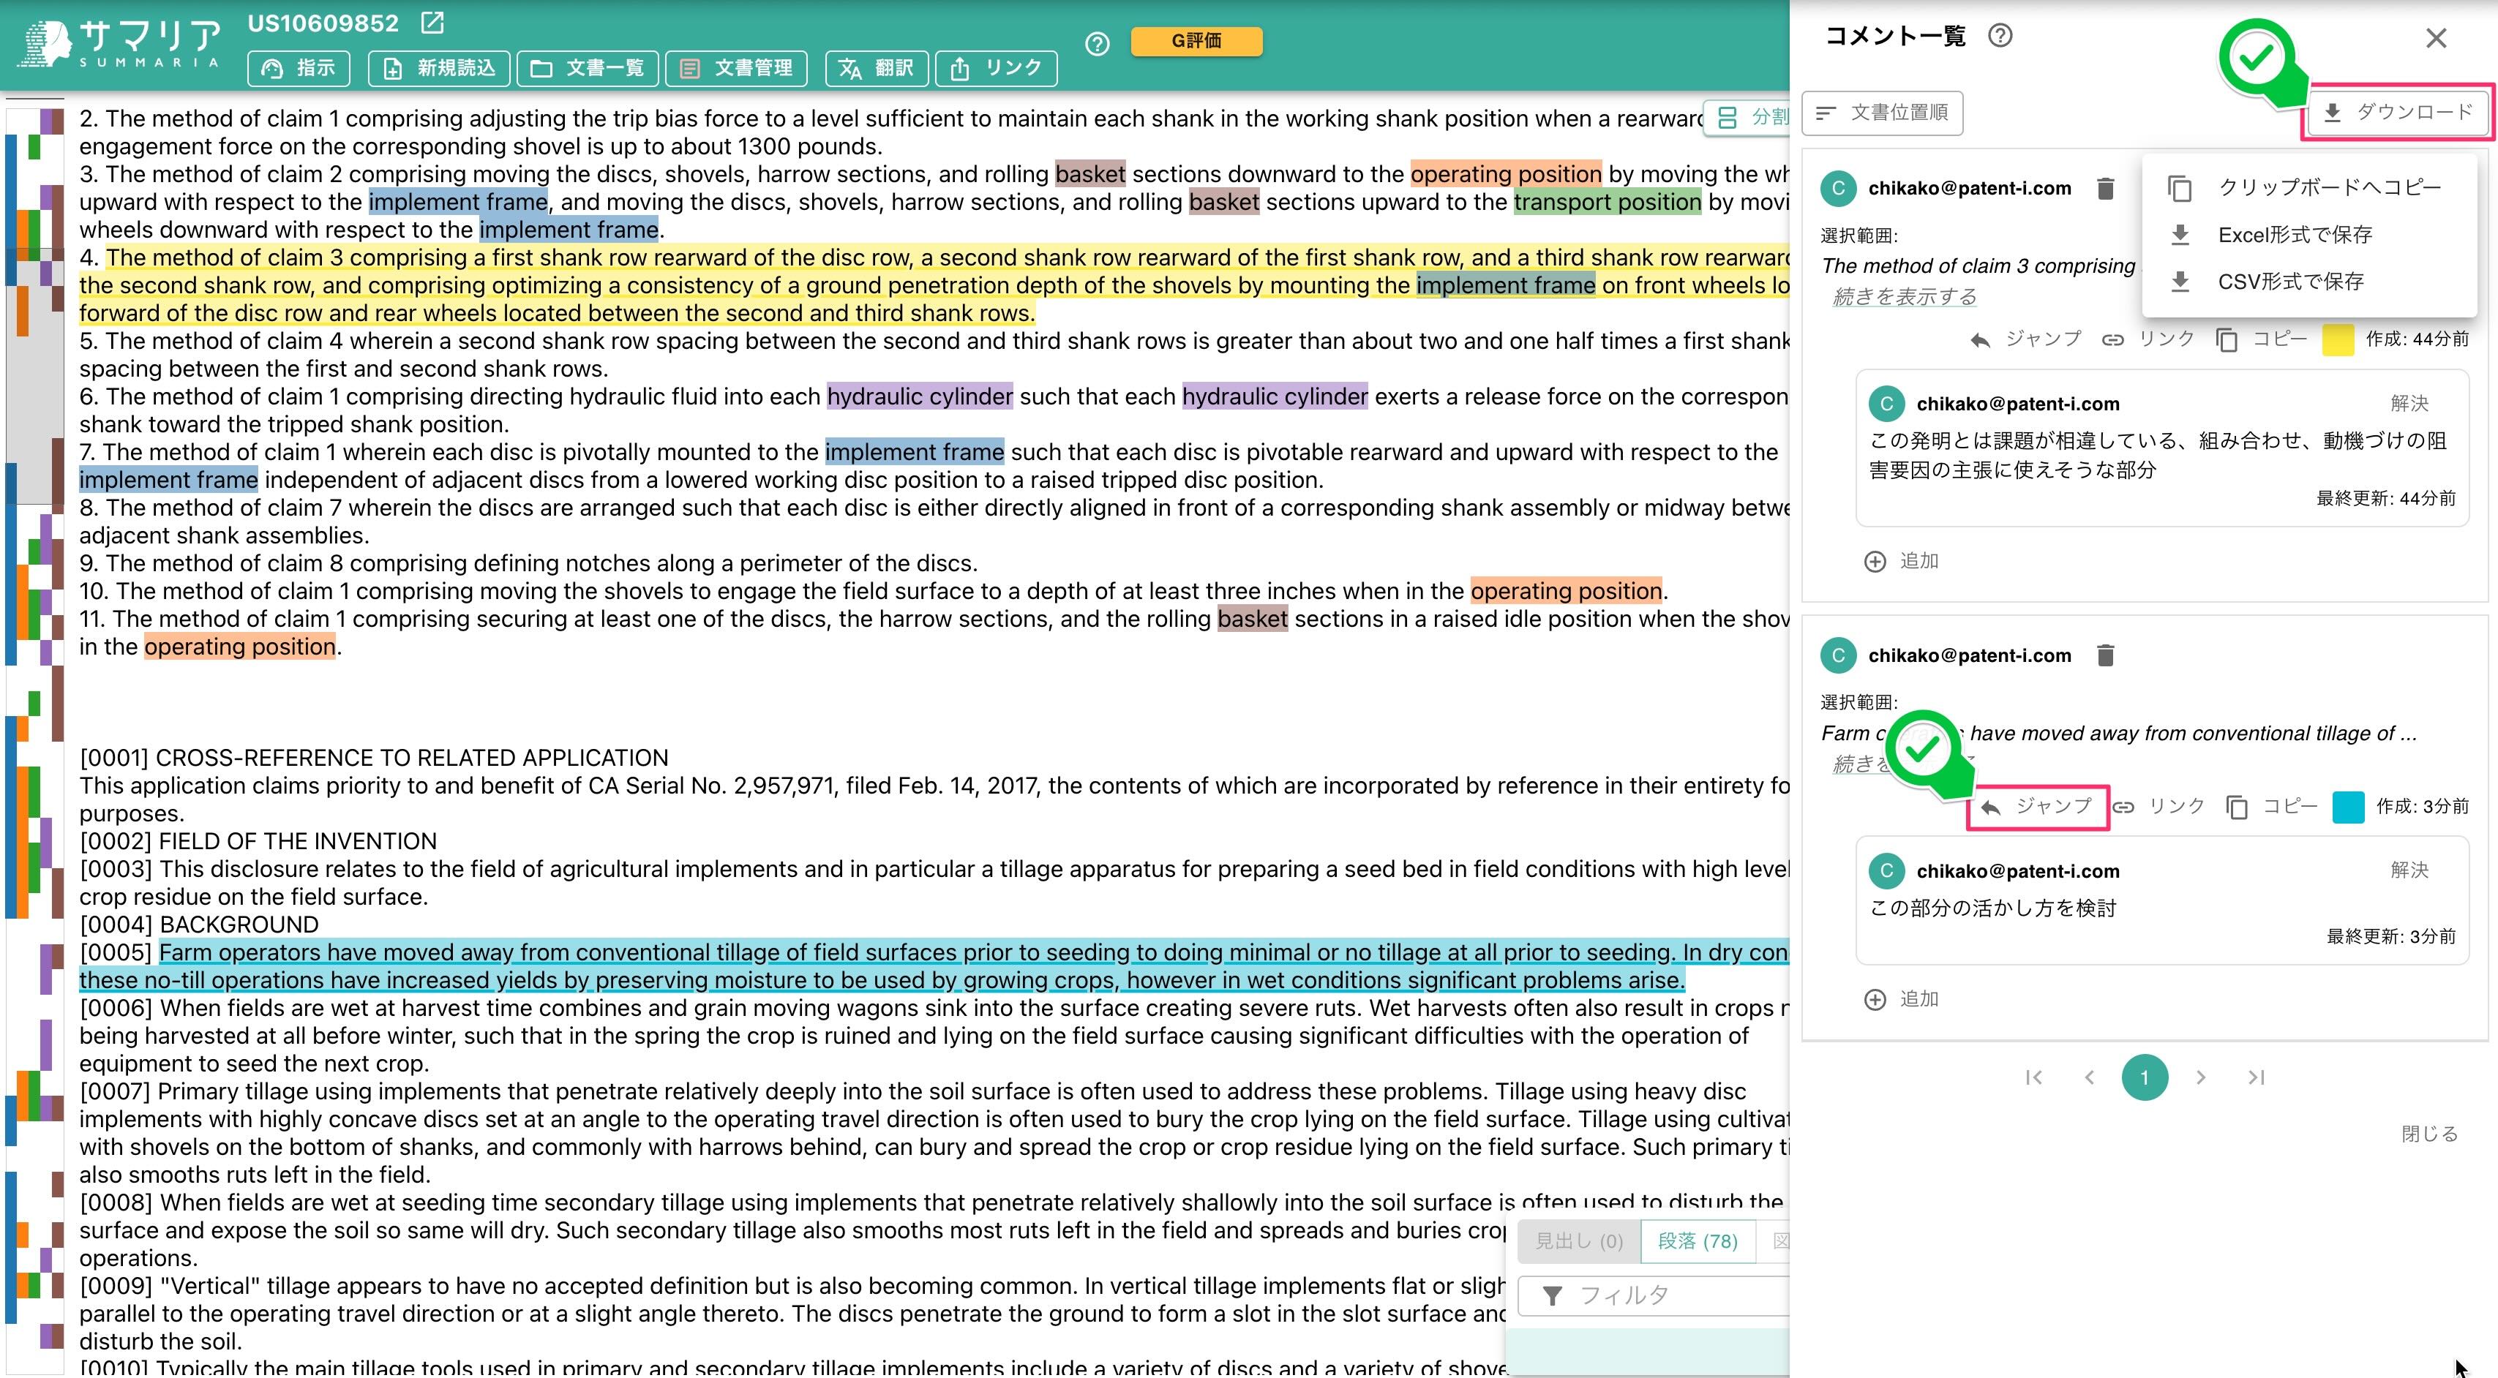The width and height of the screenshot is (2498, 1378).
Task: Pick the cyan highlight color swatch
Action: [2348, 807]
